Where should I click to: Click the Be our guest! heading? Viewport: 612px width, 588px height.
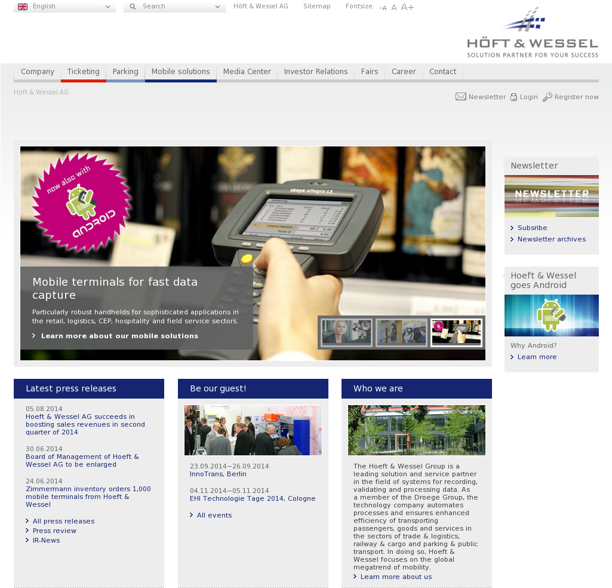tap(218, 388)
